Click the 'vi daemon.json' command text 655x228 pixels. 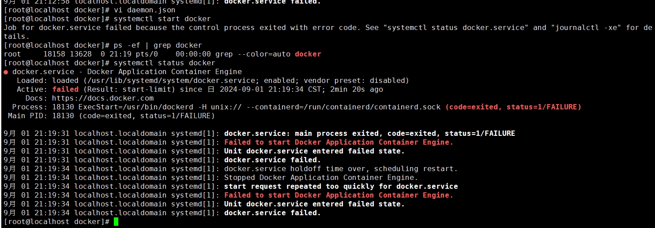pyautogui.click(x=144, y=10)
